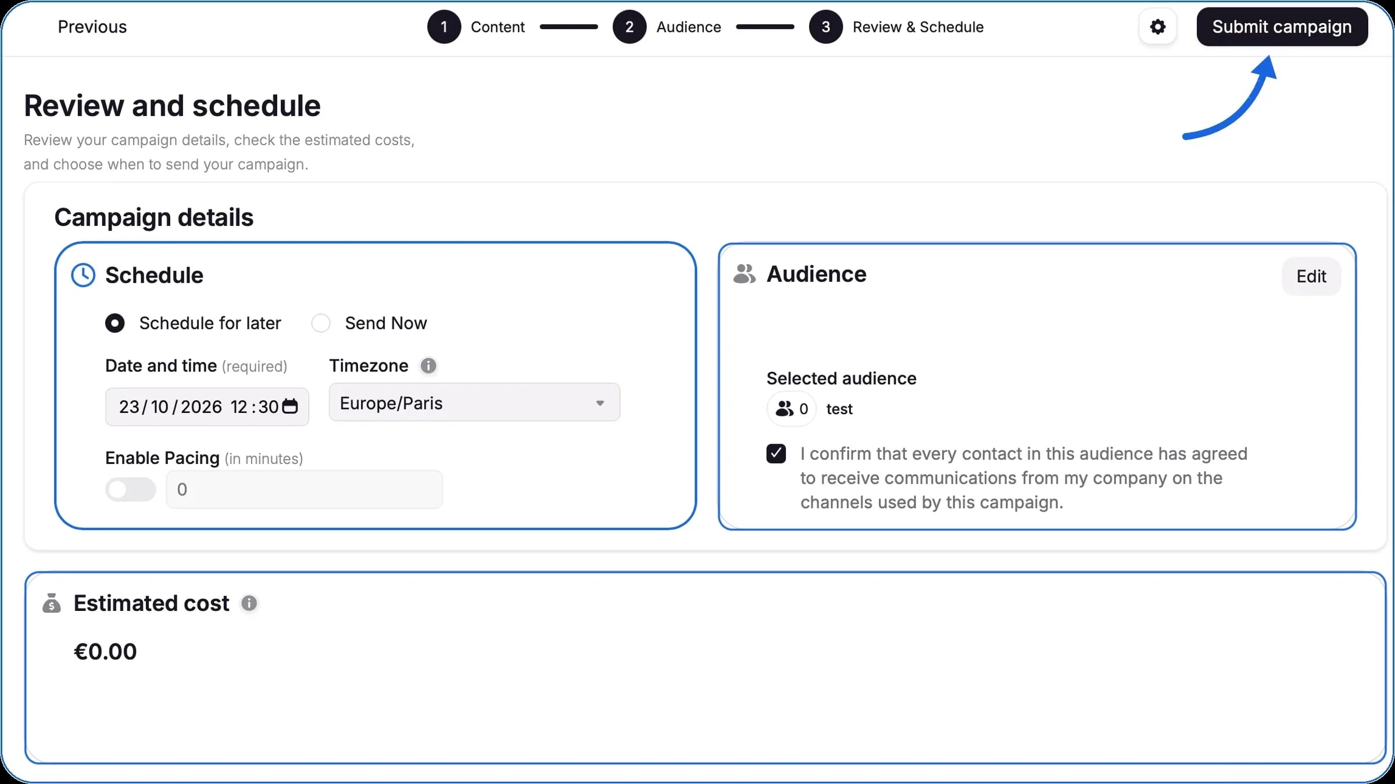Click the Campaign details heading

(x=154, y=218)
